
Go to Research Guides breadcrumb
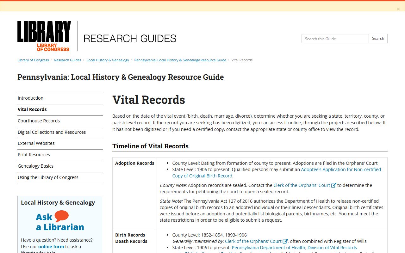pyautogui.click(x=68, y=60)
